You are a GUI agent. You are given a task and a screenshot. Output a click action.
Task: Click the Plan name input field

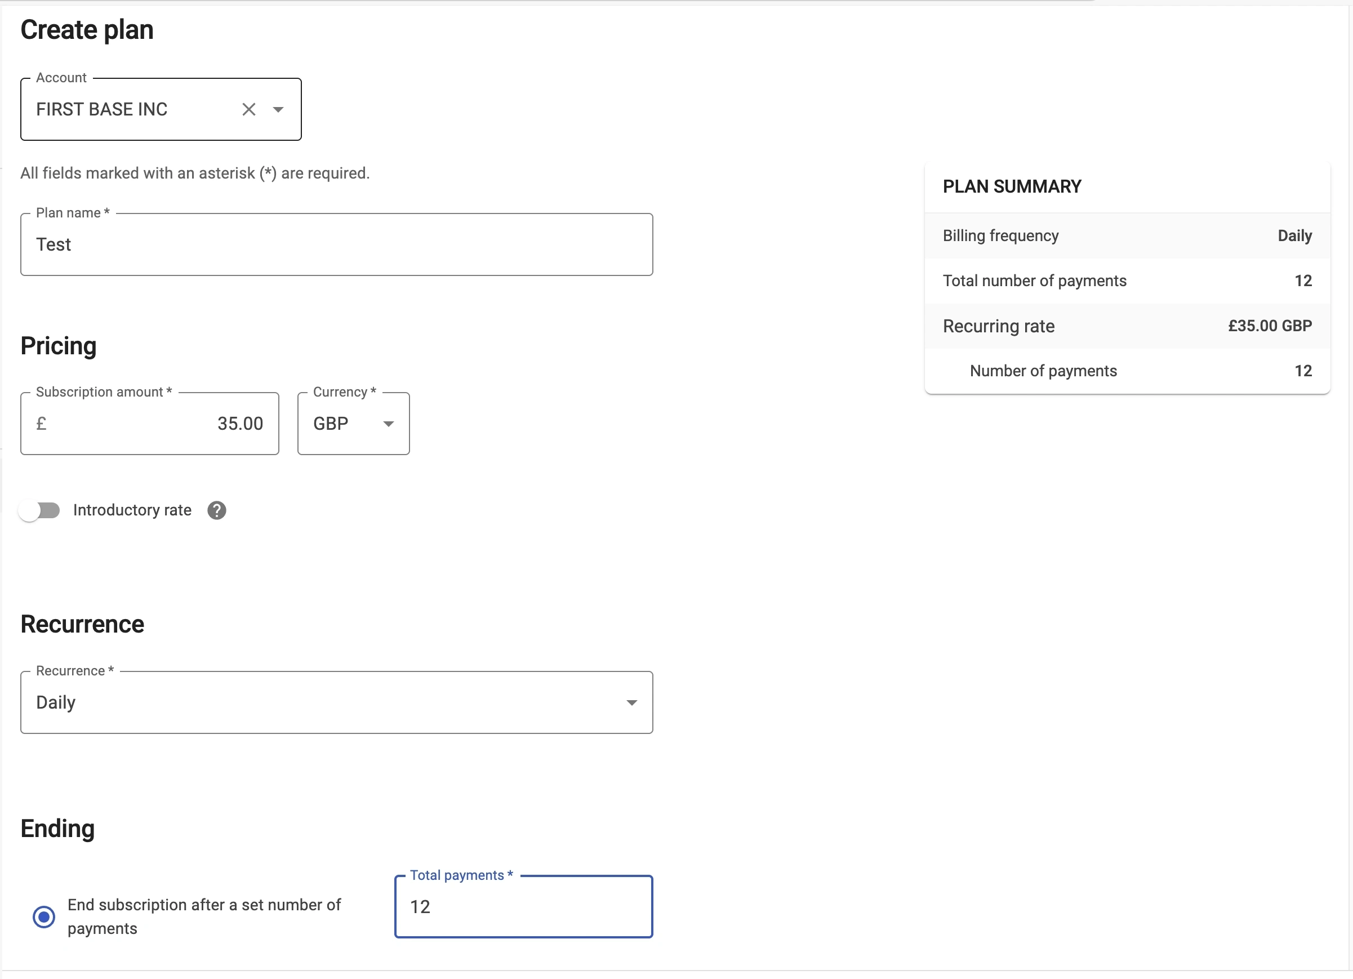click(336, 244)
